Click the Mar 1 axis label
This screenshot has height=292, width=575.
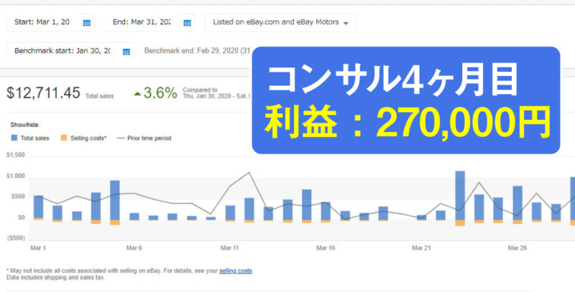coord(38,248)
